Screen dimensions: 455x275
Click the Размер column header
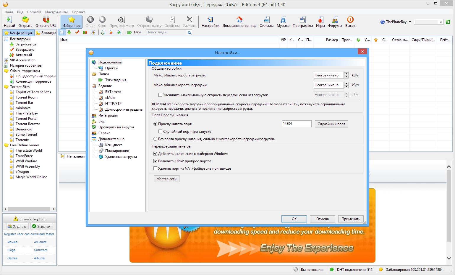coord(332,40)
